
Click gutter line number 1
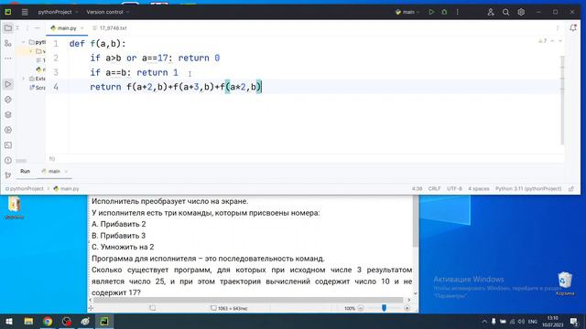tap(56, 44)
